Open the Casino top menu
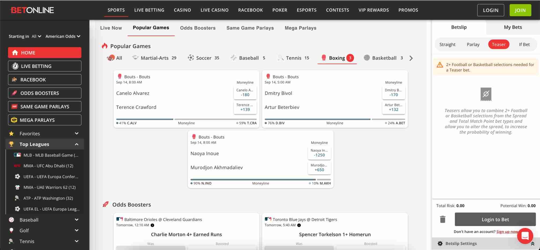This screenshot has height=250, width=540. [x=182, y=10]
